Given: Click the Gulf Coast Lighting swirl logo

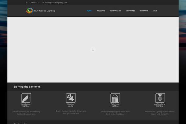Looking at the screenshot, I should pyautogui.click(x=30, y=11).
